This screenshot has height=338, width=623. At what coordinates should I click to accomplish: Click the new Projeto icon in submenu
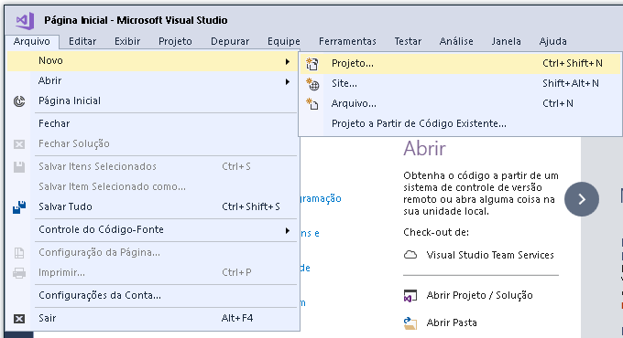point(311,63)
